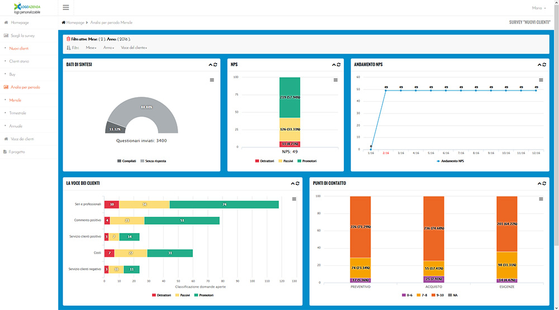The image size is (559, 310).
Task: Open Scegli la survey sidebar item
Action: click(x=22, y=35)
